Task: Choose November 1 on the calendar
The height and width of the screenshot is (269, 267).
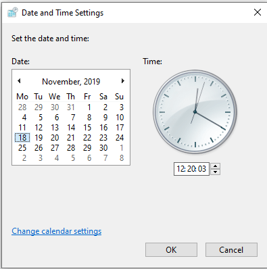Action: 89,107
